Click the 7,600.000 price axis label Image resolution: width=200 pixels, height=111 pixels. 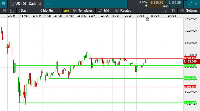[x=191, y=19]
